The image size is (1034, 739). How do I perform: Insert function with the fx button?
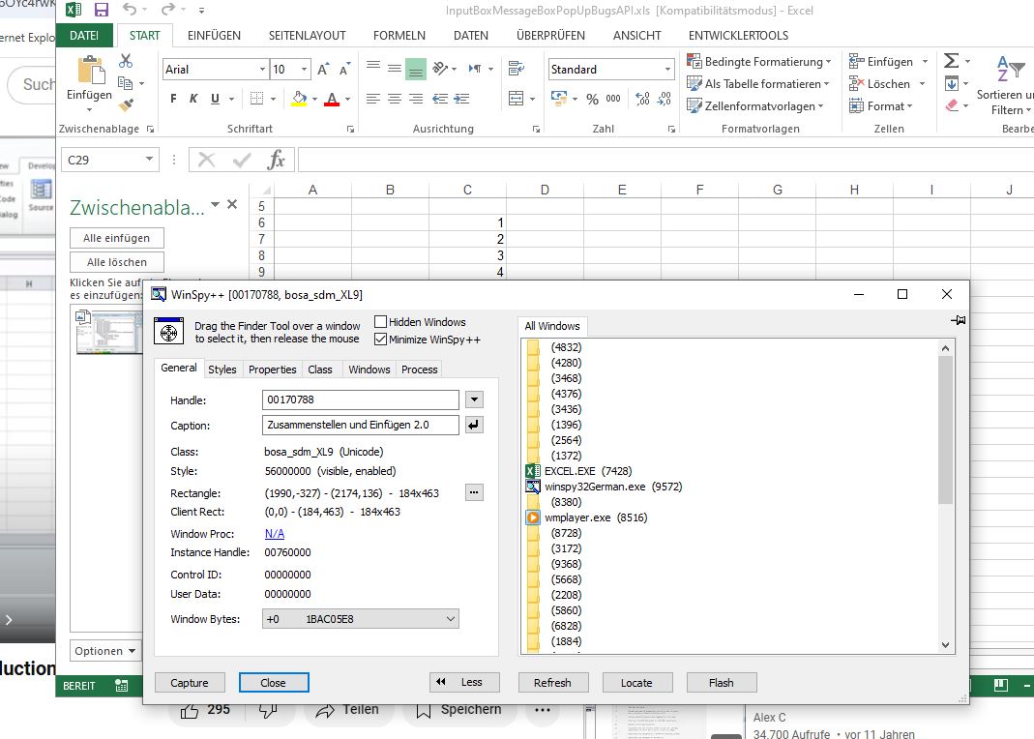[x=277, y=160]
